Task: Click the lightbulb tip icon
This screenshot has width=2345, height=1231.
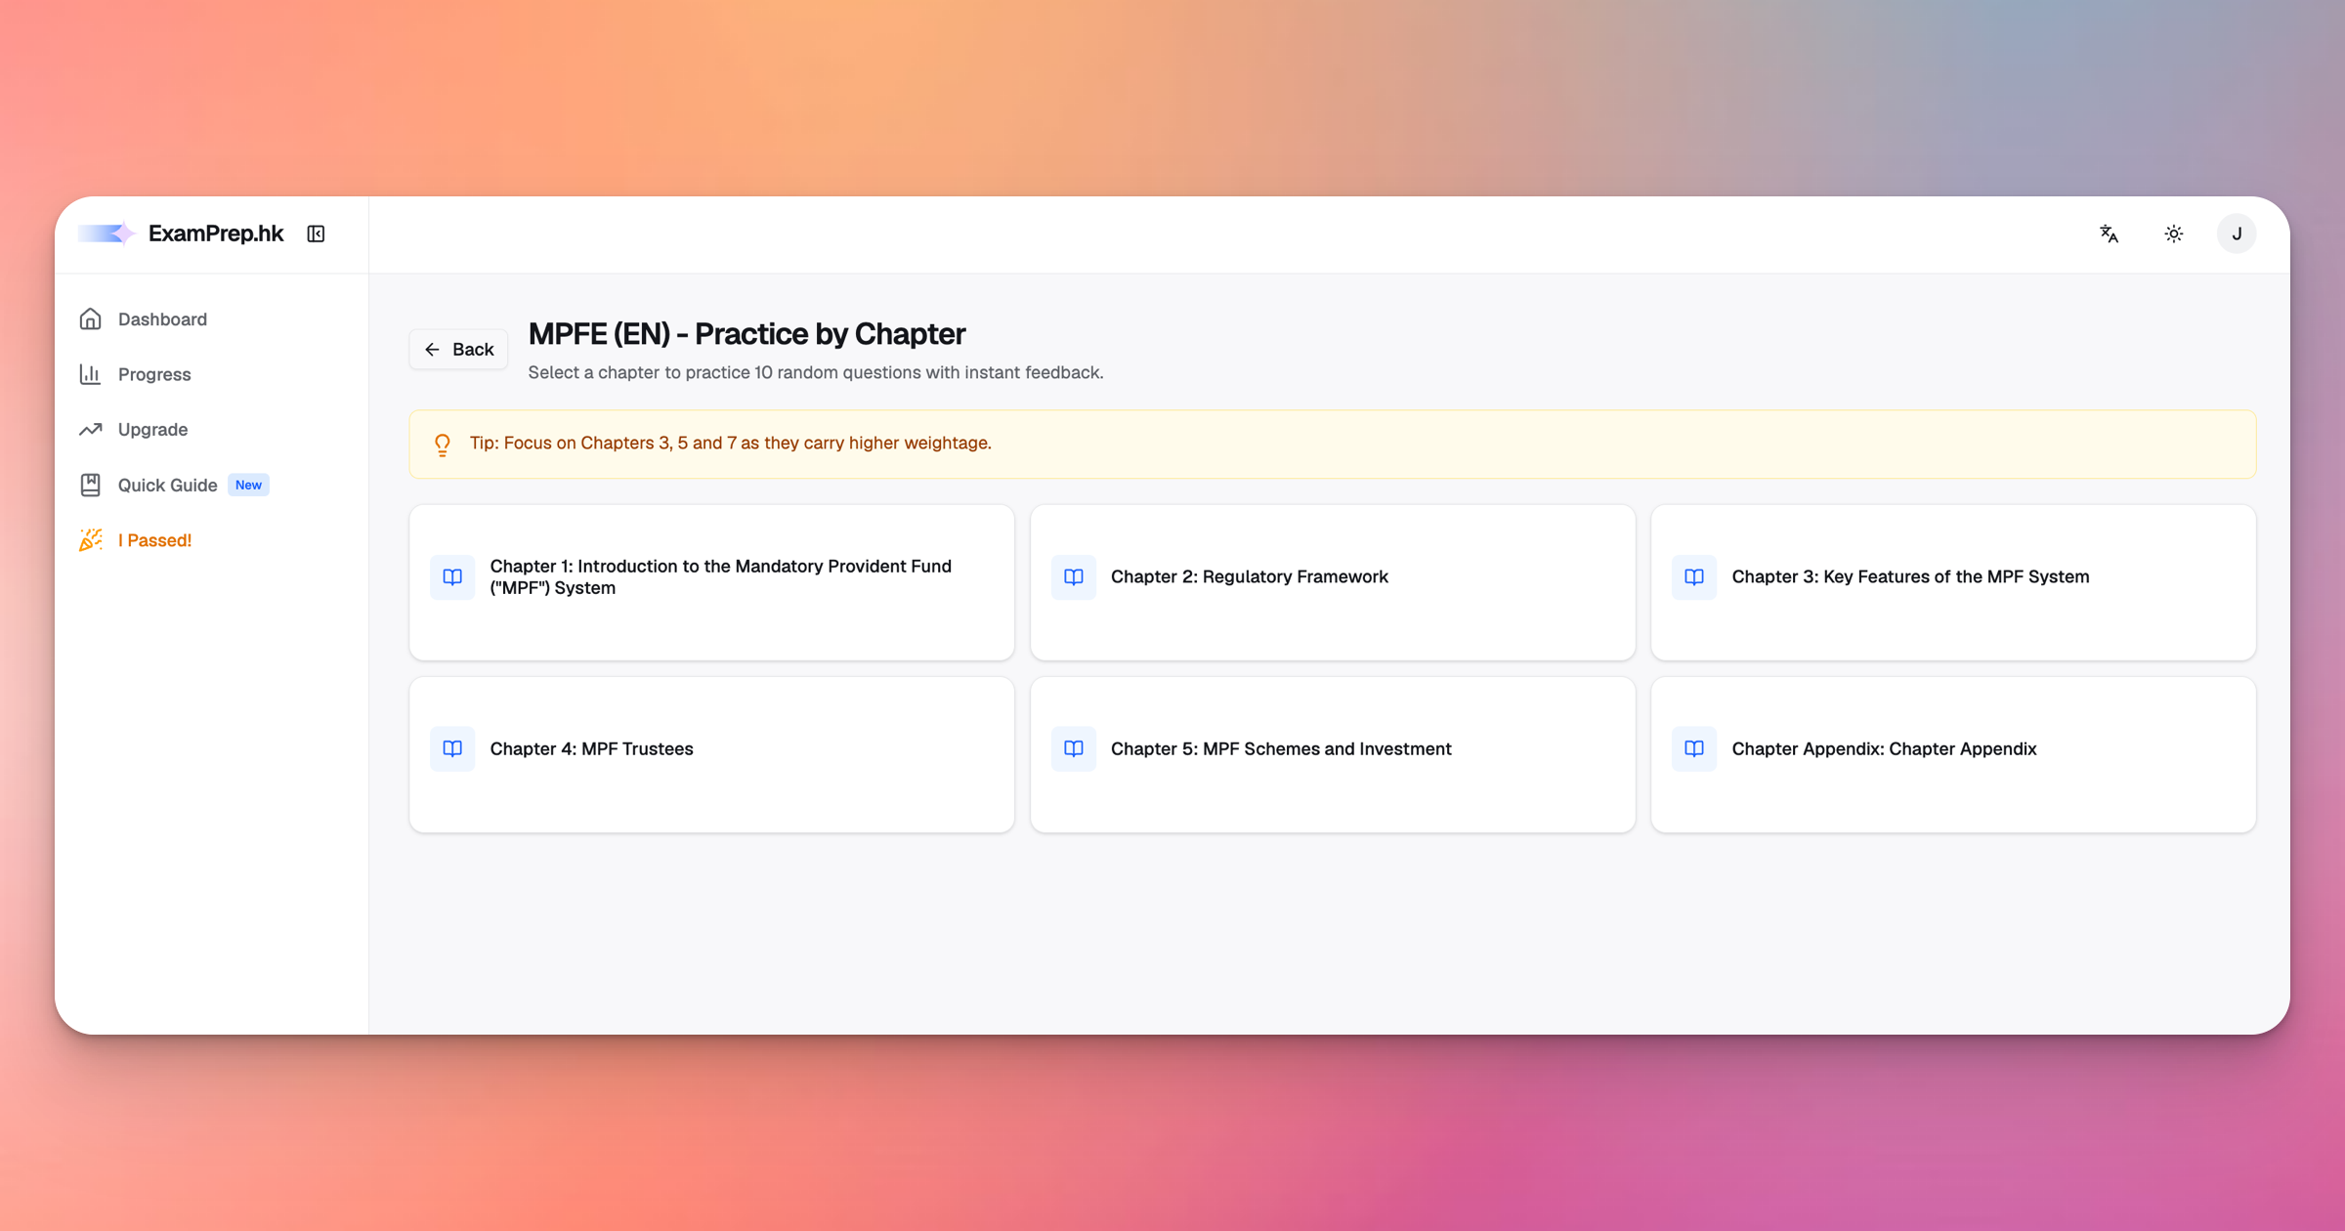Action: (443, 445)
